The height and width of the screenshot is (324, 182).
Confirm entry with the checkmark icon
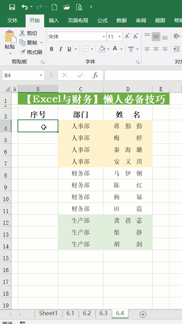[80, 75]
